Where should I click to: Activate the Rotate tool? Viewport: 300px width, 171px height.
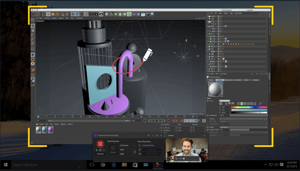[x=58, y=14]
